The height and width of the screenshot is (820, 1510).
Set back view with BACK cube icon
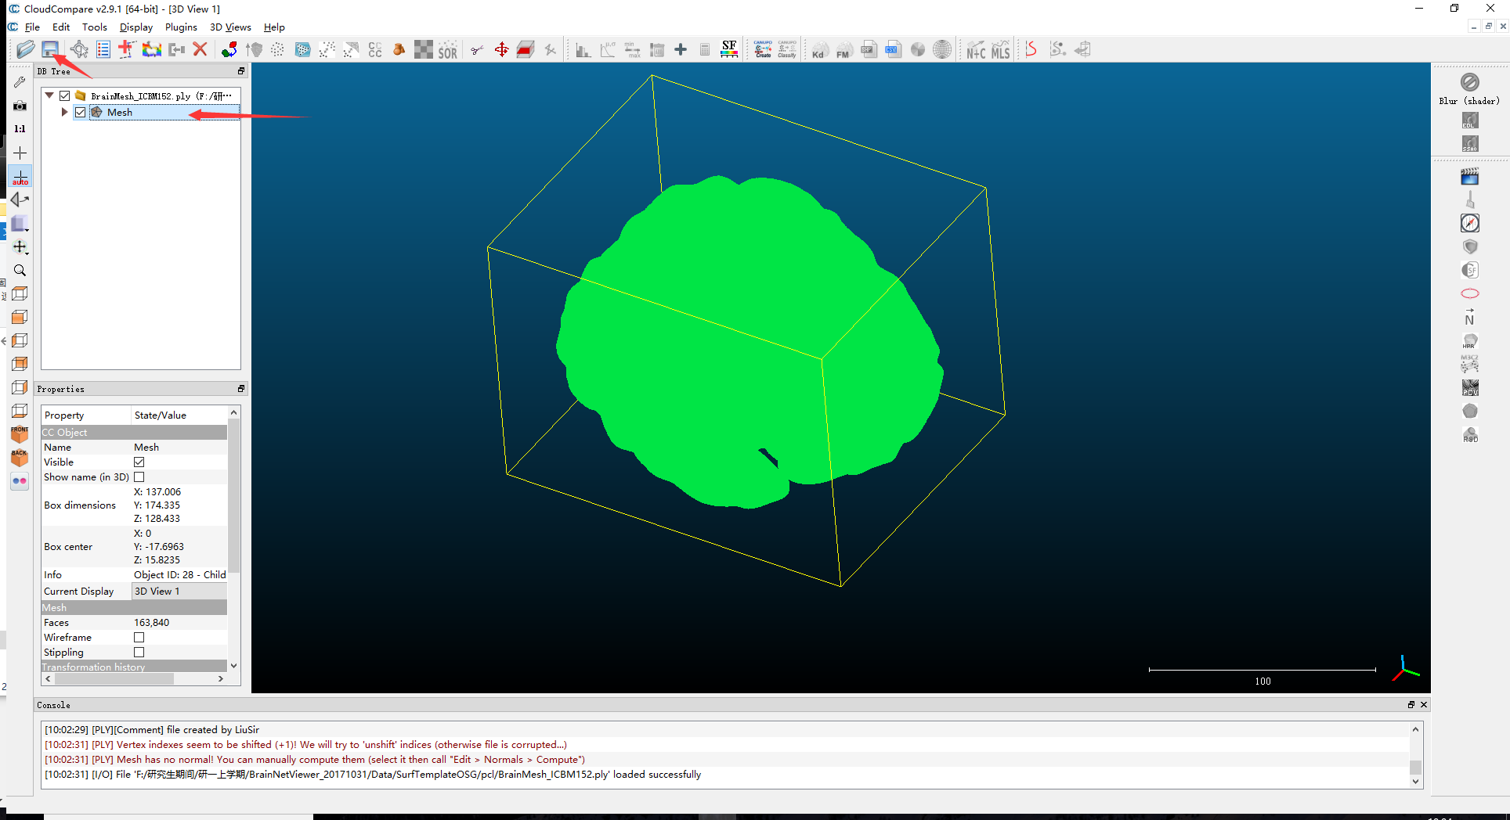(x=20, y=458)
